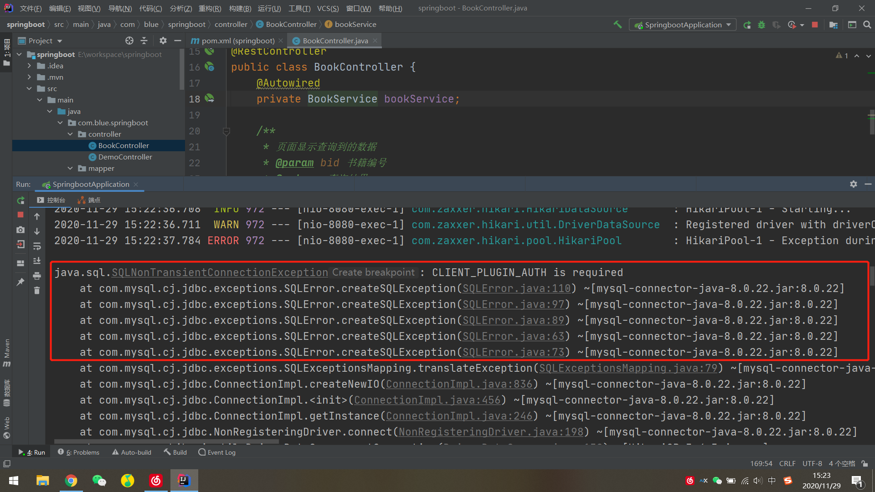
Task: Click the camera dump threads icon
Action: pyautogui.click(x=21, y=230)
